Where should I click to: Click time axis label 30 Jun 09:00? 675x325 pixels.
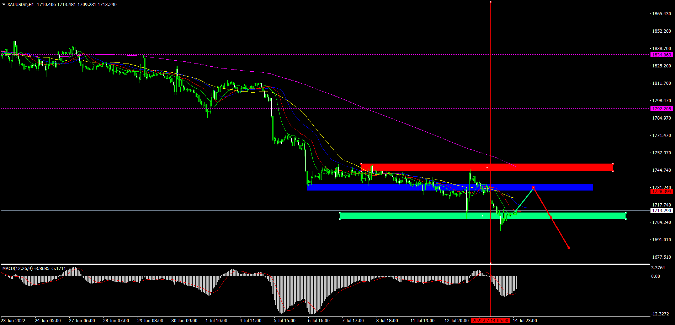(x=184, y=321)
